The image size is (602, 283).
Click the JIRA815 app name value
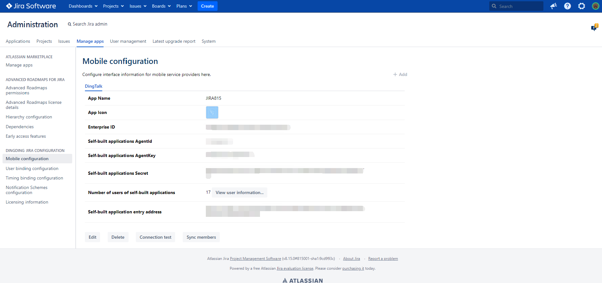tap(213, 98)
